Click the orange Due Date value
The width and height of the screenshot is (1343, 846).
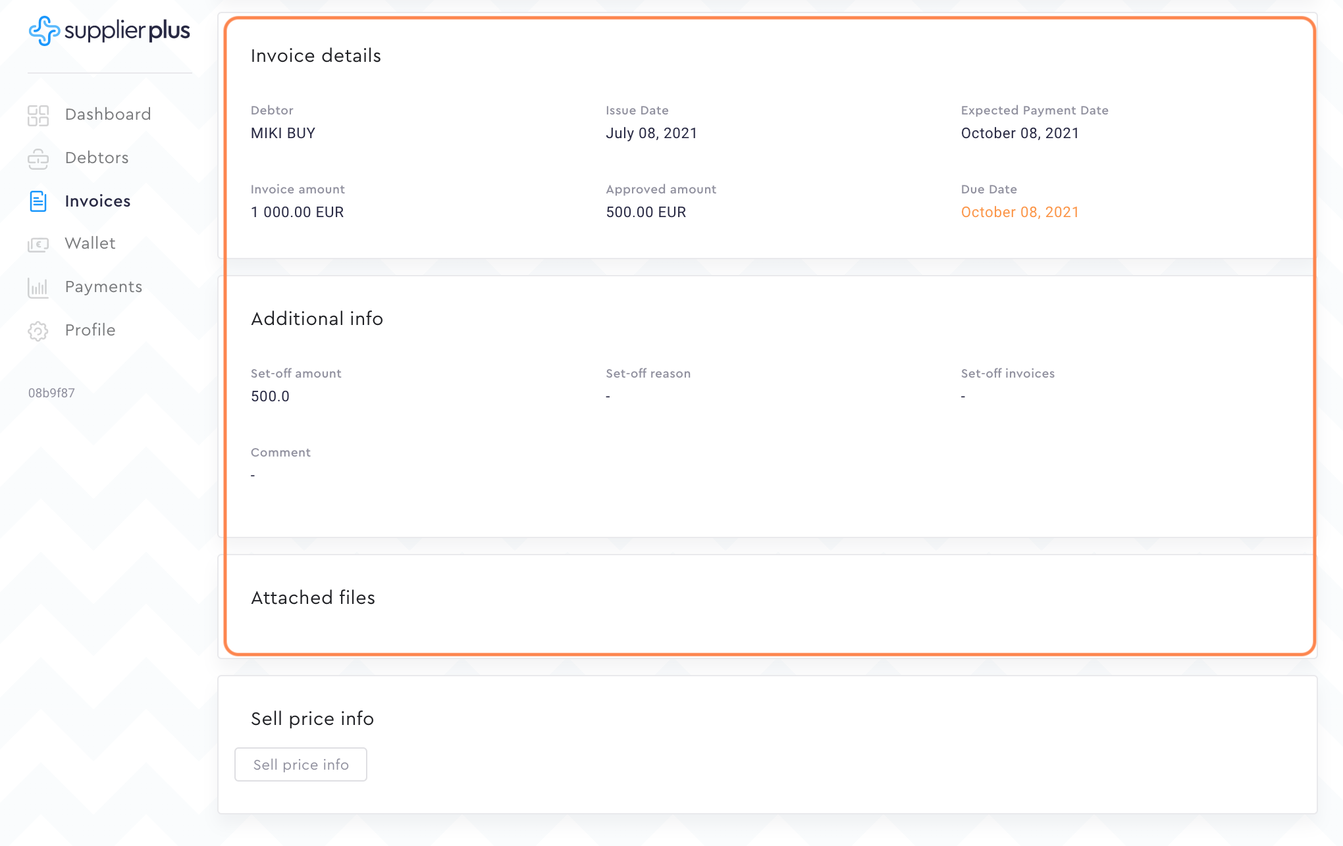[x=1020, y=212]
